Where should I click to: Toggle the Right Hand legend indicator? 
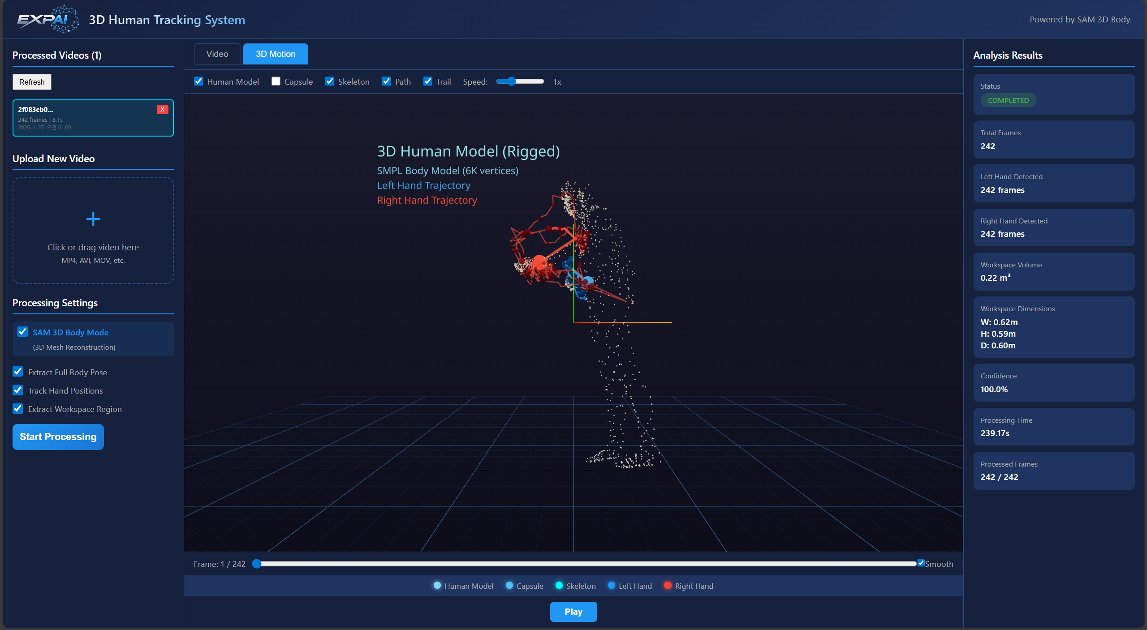[x=668, y=586]
